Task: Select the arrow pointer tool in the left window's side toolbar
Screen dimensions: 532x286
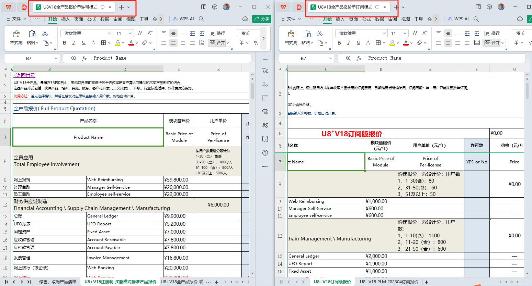Action: point(265,71)
